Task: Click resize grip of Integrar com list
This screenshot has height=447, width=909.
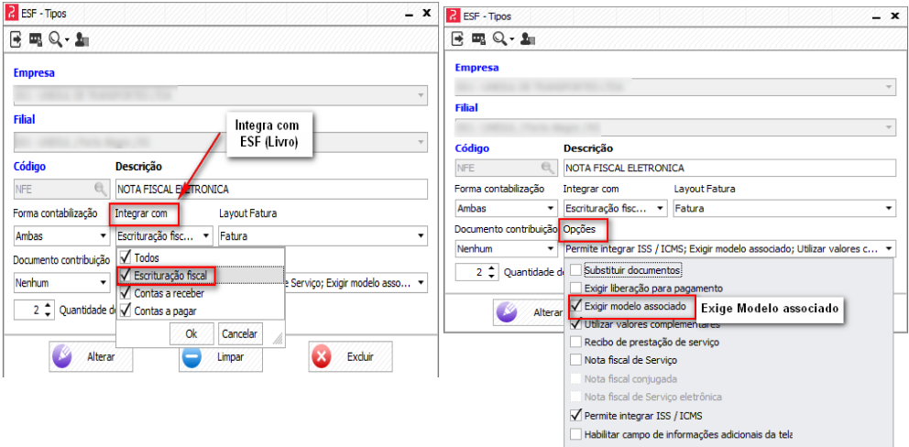Action: click(277, 339)
